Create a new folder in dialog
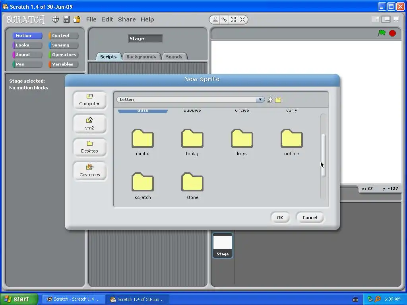 click(278, 100)
